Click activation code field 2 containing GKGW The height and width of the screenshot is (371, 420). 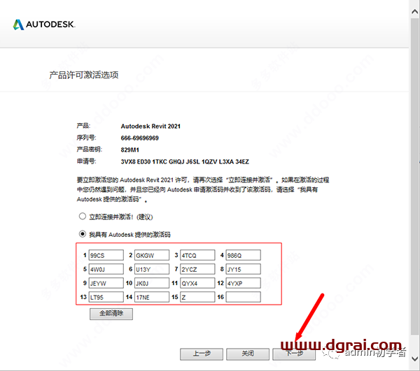152,255
